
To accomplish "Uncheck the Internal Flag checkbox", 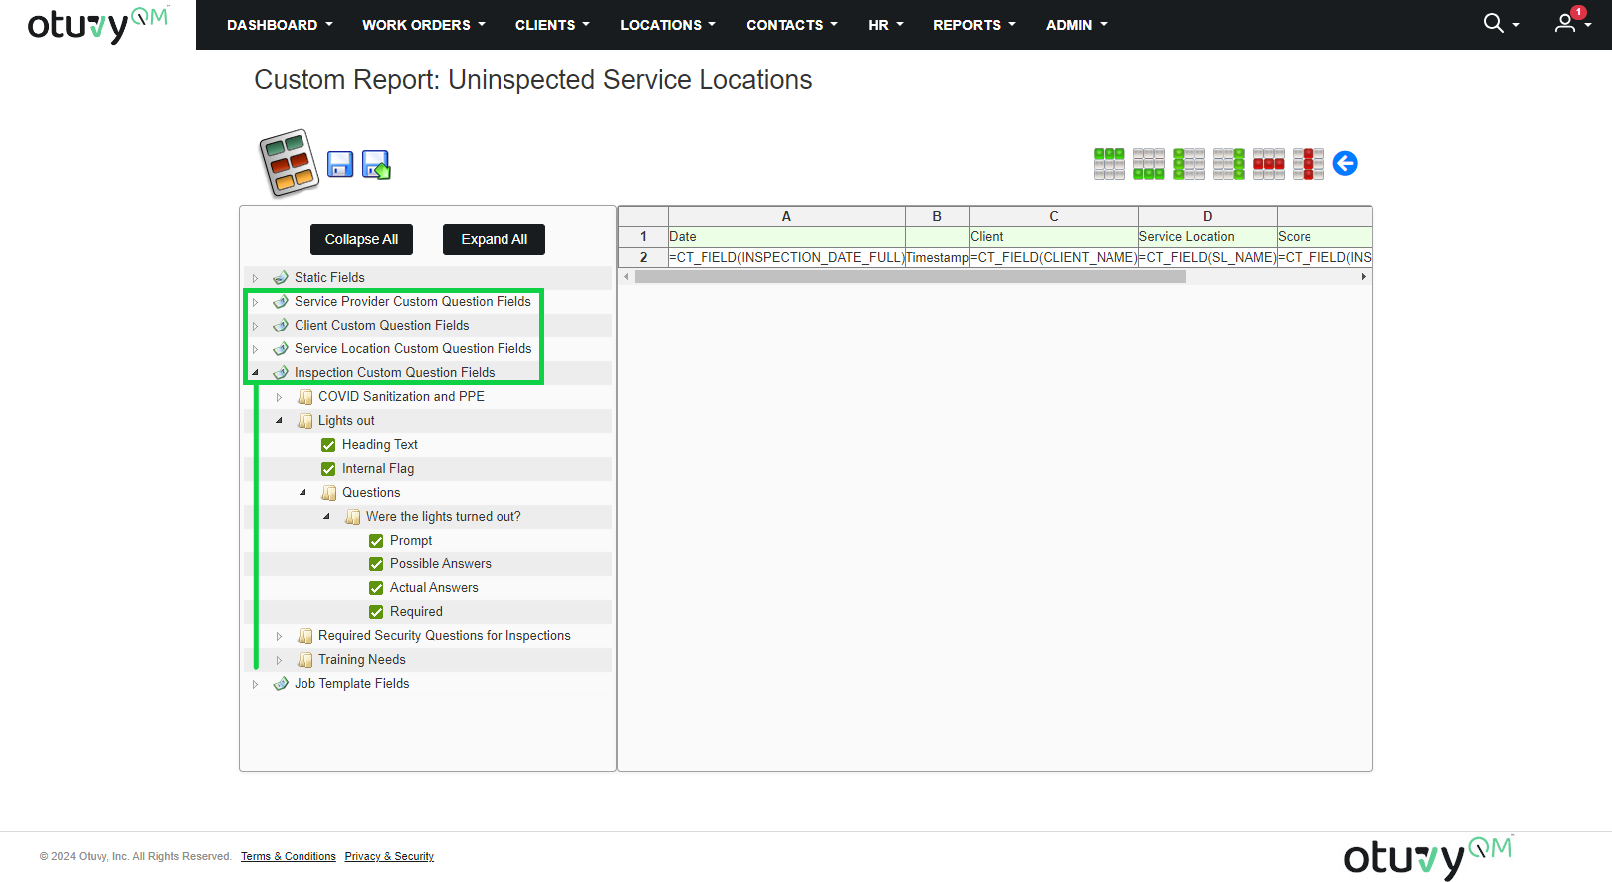I will click(328, 469).
